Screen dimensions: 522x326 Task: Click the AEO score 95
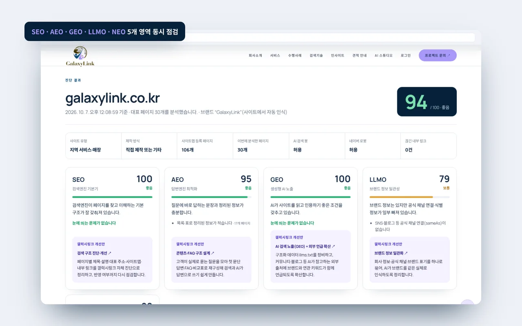tap(246, 179)
